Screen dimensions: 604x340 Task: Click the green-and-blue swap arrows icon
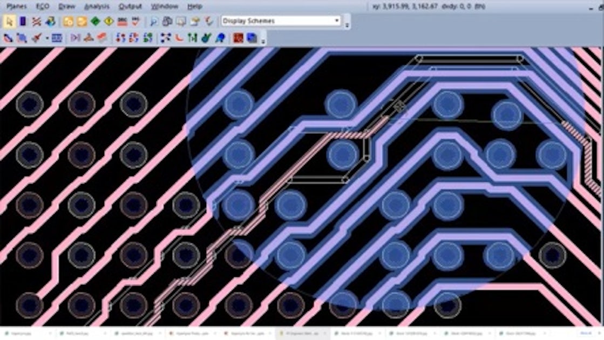[148, 38]
